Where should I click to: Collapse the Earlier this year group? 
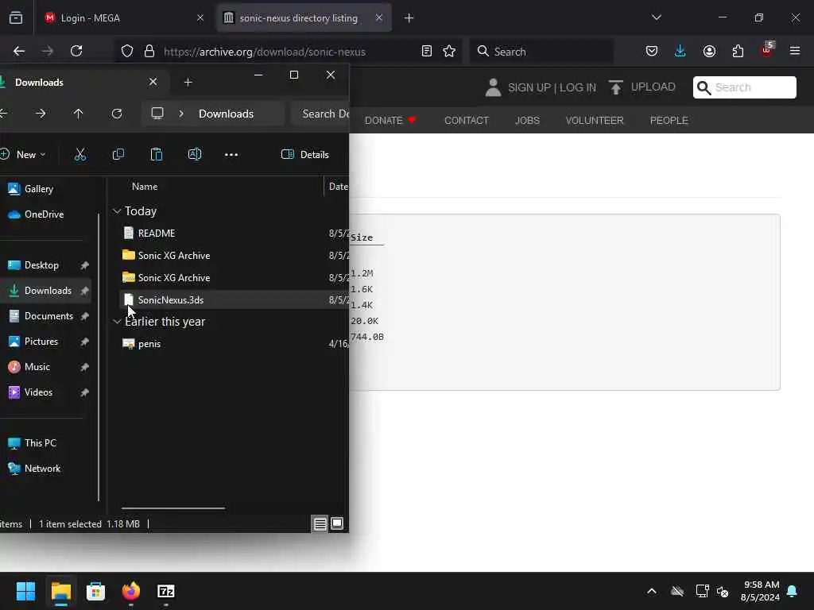[x=117, y=322]
